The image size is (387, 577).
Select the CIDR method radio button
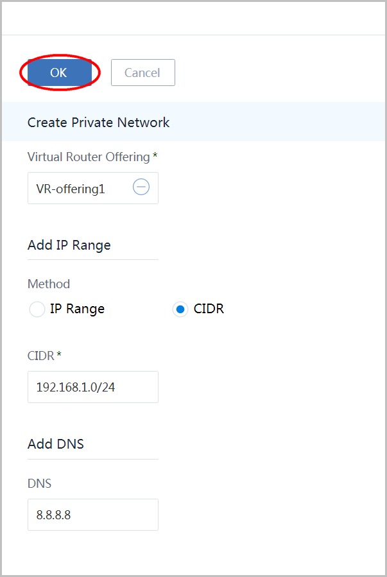point(180,309)
